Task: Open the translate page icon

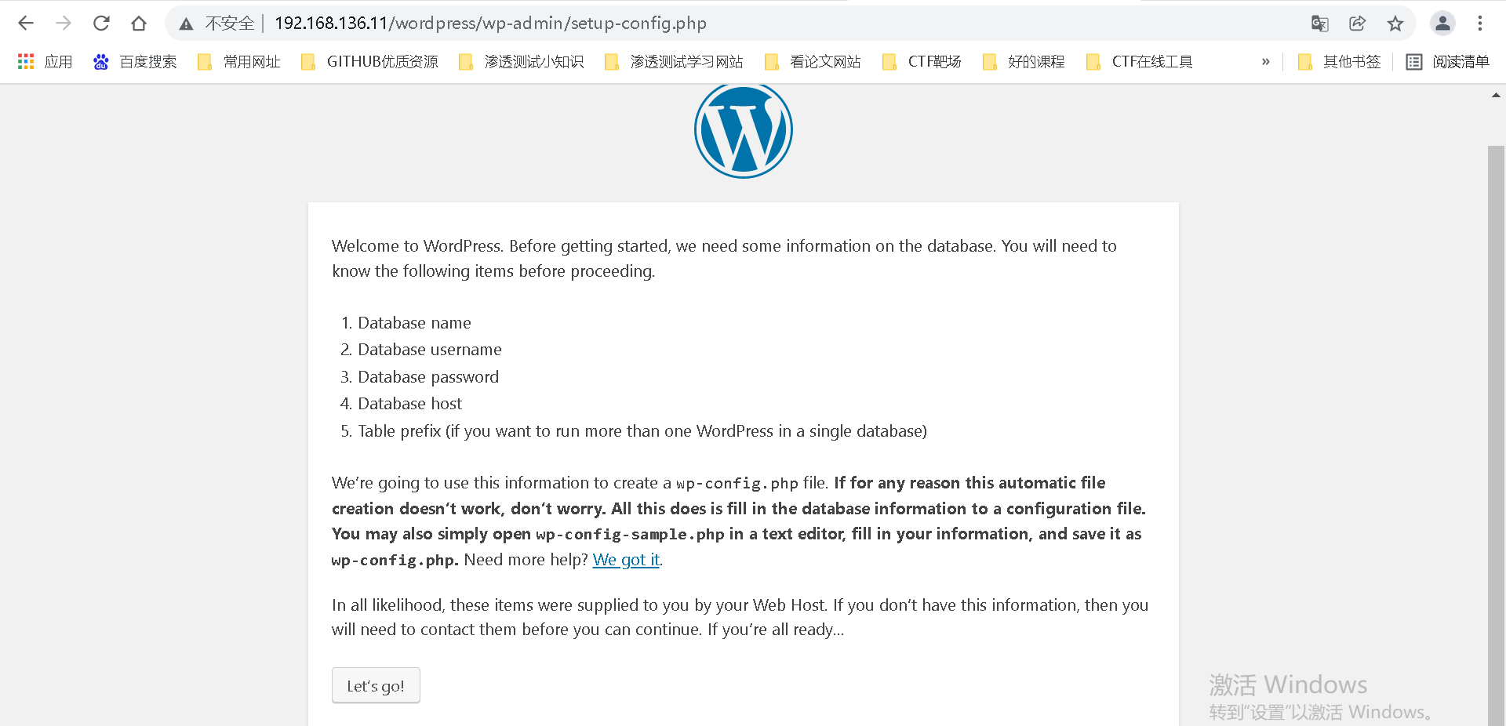Action: (1320, 24)
